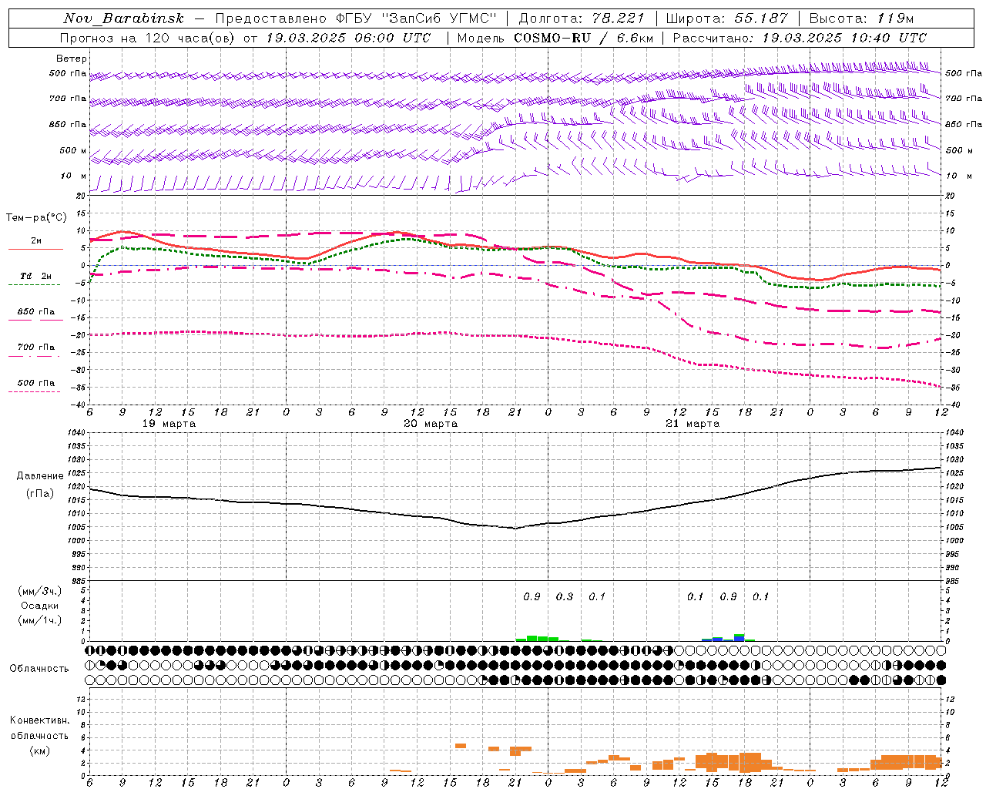Click the '0.3' precipitation amount value
The height and width of the screenshot is (789, 986).
click(565, 596)
